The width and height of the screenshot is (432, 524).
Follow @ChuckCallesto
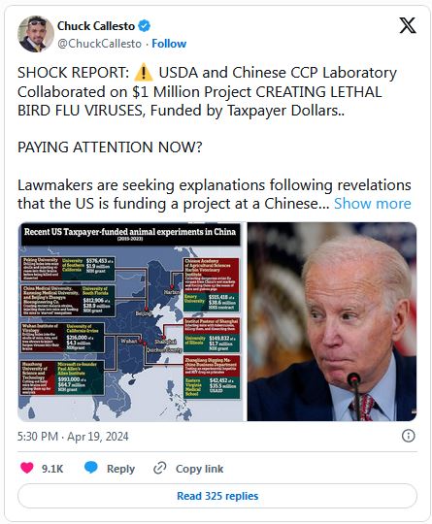coord(169,44)
